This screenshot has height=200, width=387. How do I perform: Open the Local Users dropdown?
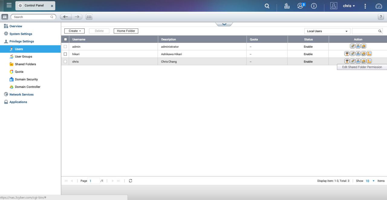(x=327, y=31)
